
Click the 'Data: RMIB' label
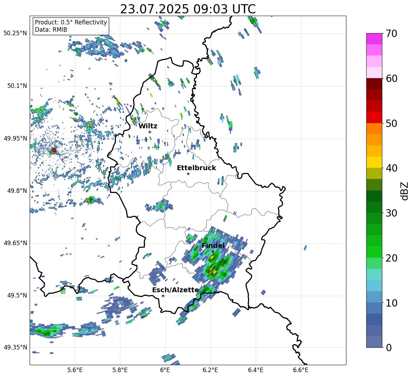pos(51,30)
